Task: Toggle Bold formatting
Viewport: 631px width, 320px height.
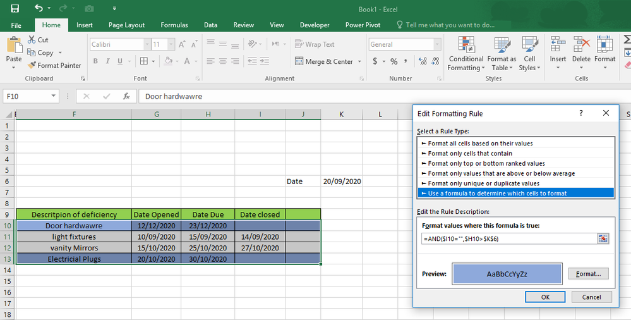Action: tap(96, 61)
